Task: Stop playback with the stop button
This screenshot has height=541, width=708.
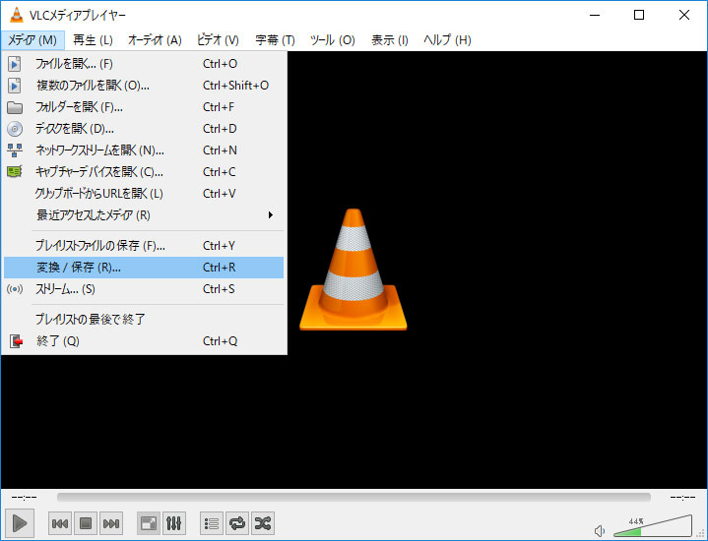Action: click(86, 524)
